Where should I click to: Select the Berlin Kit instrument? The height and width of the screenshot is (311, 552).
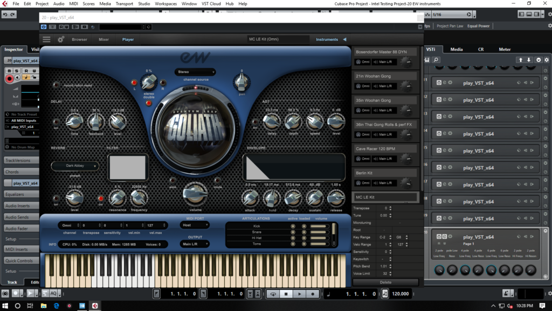[385, 173]
